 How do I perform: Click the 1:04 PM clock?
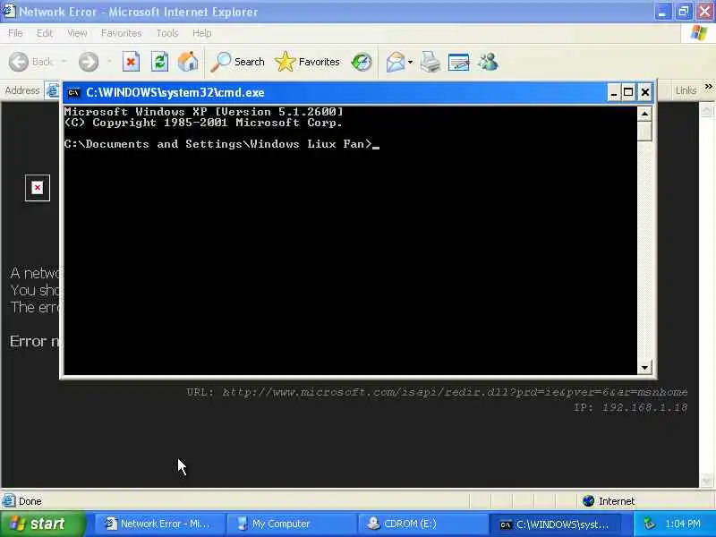click(x=683, y=524)
